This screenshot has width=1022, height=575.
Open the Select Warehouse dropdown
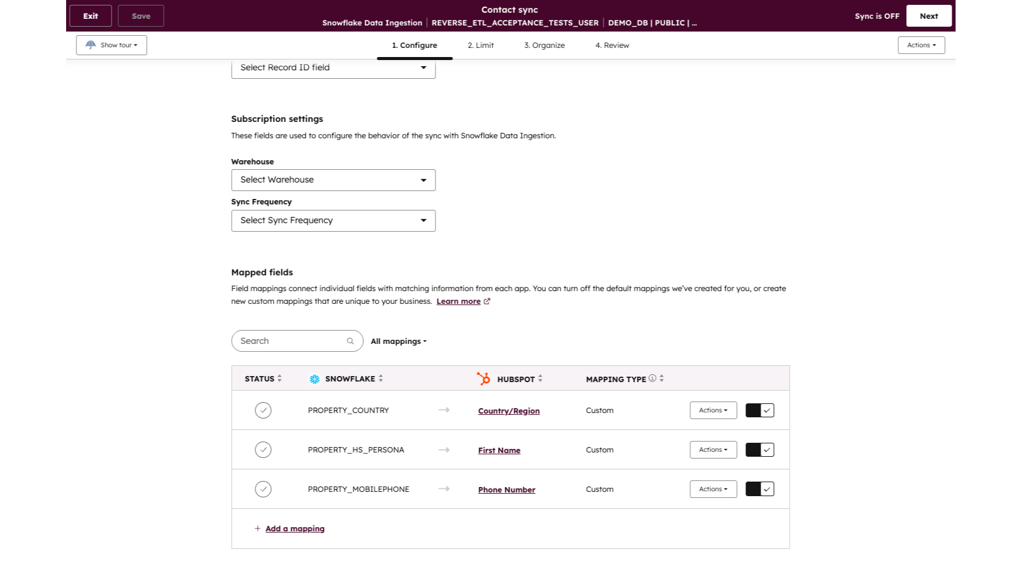(x=333, y=180)
